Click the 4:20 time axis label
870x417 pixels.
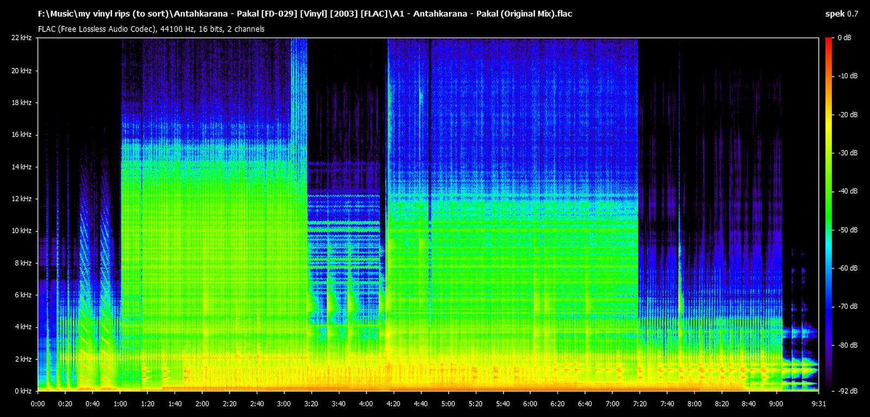tap(394, 404)
